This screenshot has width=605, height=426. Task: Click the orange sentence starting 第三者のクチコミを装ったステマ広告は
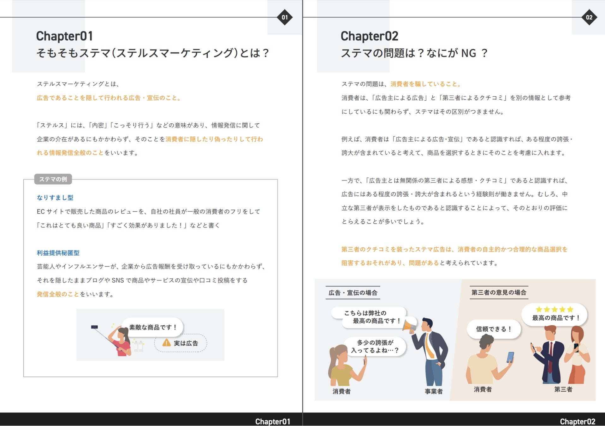click(454, 256)
